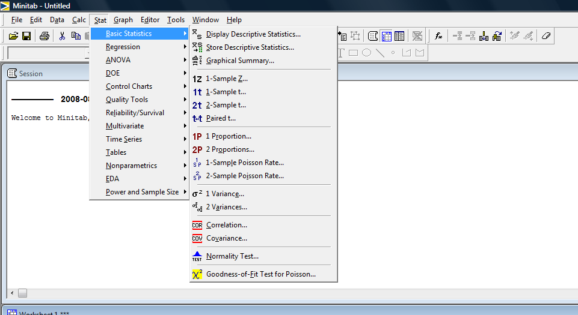Open the Covariance dialog
578x315 pixels.
pos(263,238)
